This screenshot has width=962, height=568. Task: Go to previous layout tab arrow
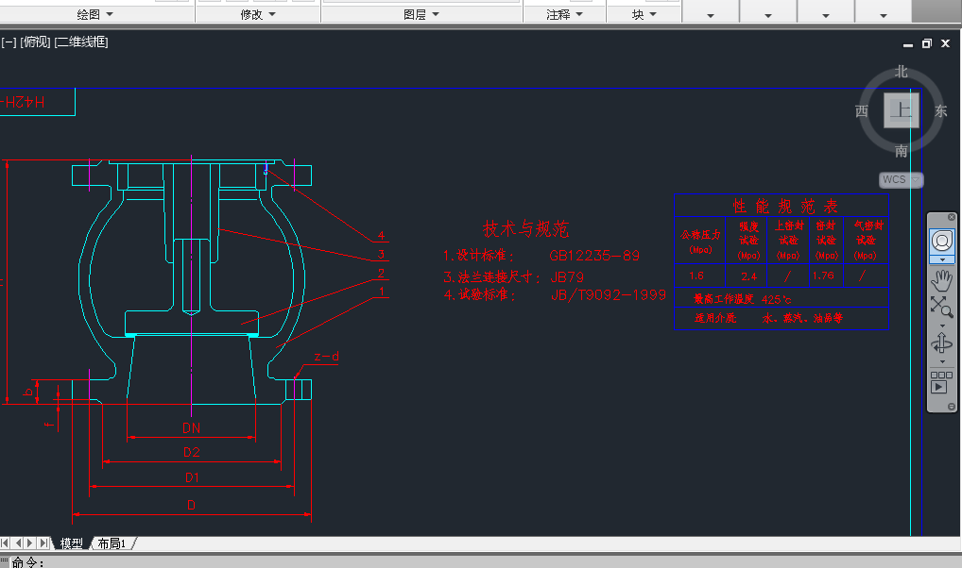tap(18, 543)
